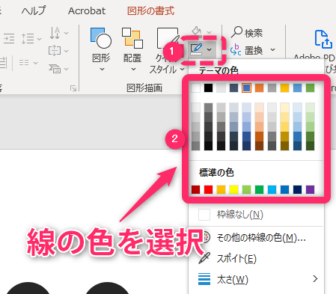Select the purple standard color
Image resolution: width=336 pixels, height=294 pixels.
click(310, 189)
